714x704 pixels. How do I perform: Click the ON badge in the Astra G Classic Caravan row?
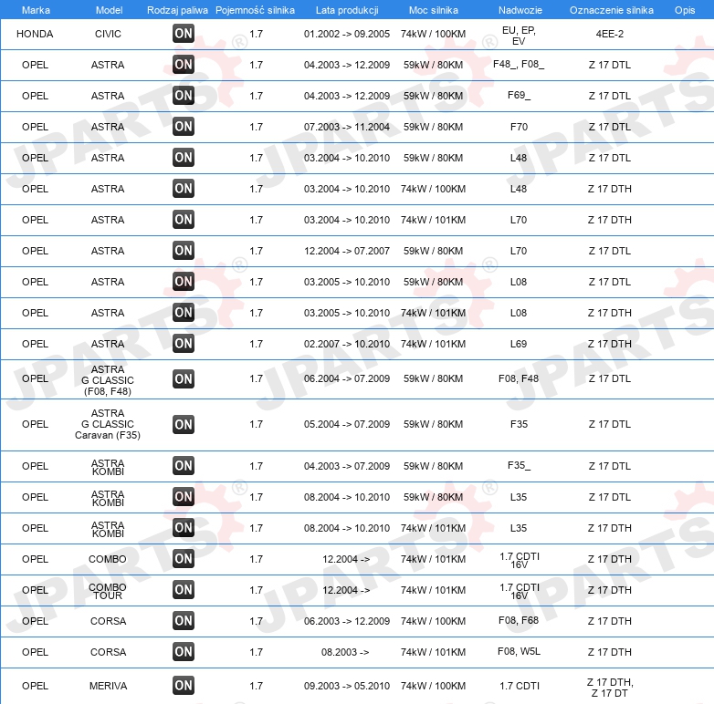tap(184, 424)
